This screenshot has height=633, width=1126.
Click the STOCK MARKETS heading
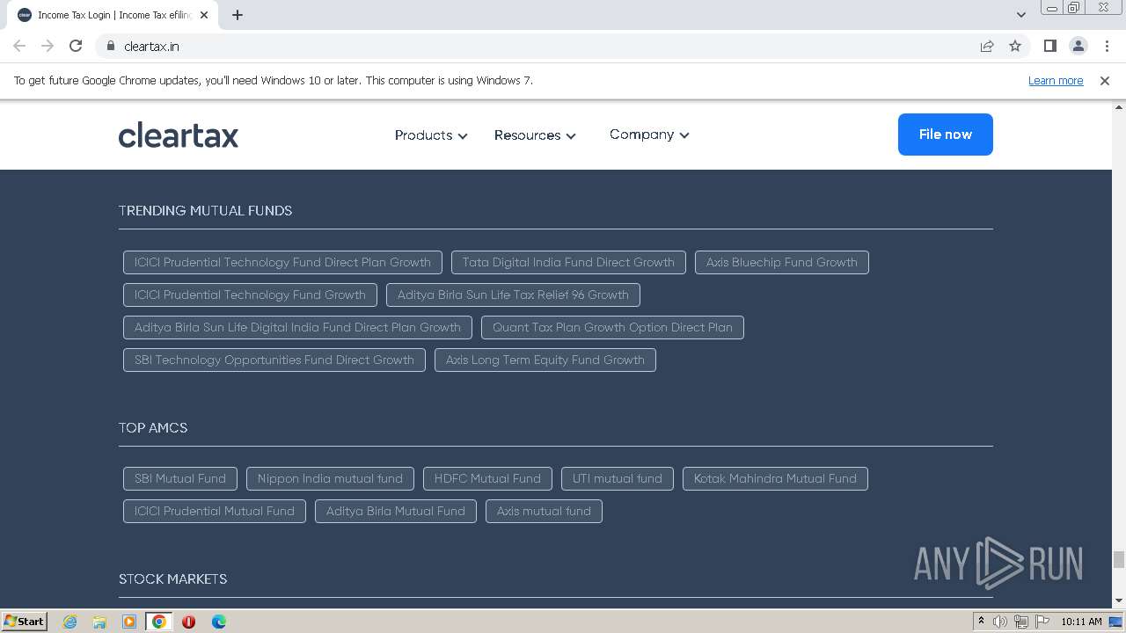[x=172, y=579]
